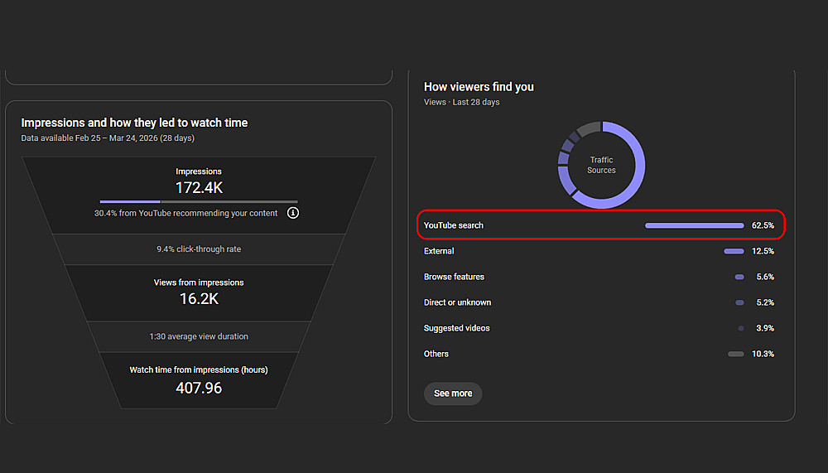828x473 pixels.
Task: Open the Suggested videos traffic source
Action: click(x=456, y=328)
